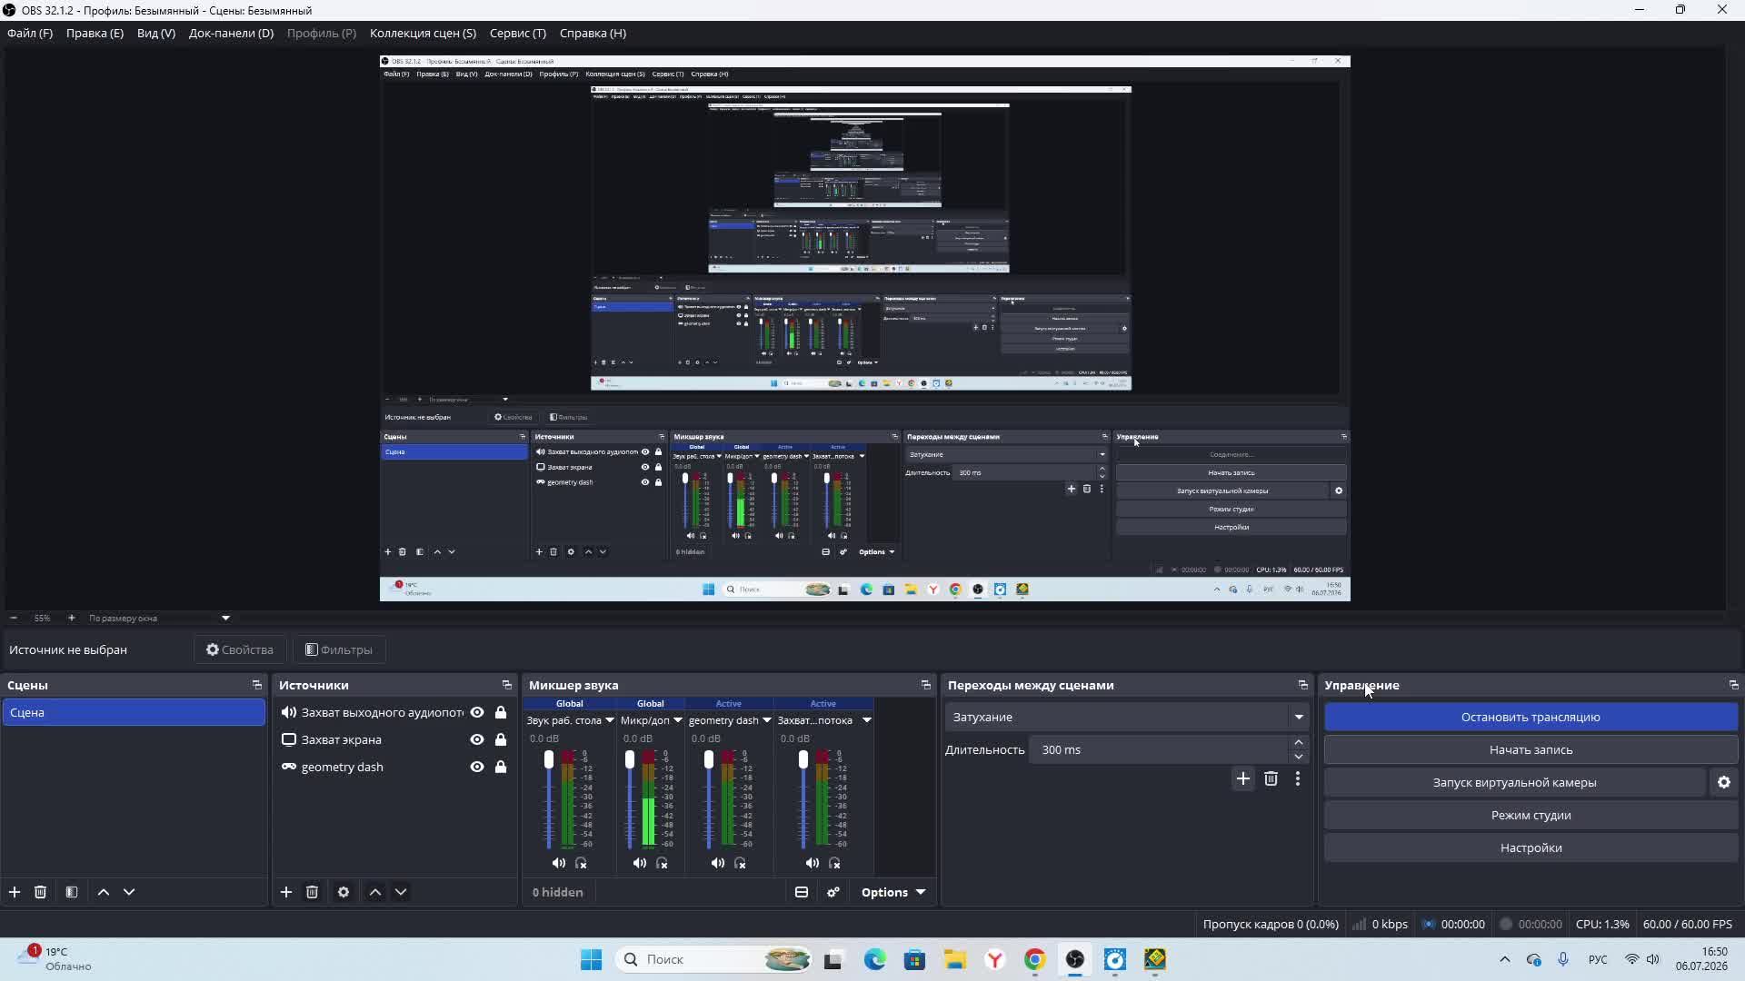Open the Windows Start button on the taskbar
Screen dimensions: 1745x981
pos(591,959)
